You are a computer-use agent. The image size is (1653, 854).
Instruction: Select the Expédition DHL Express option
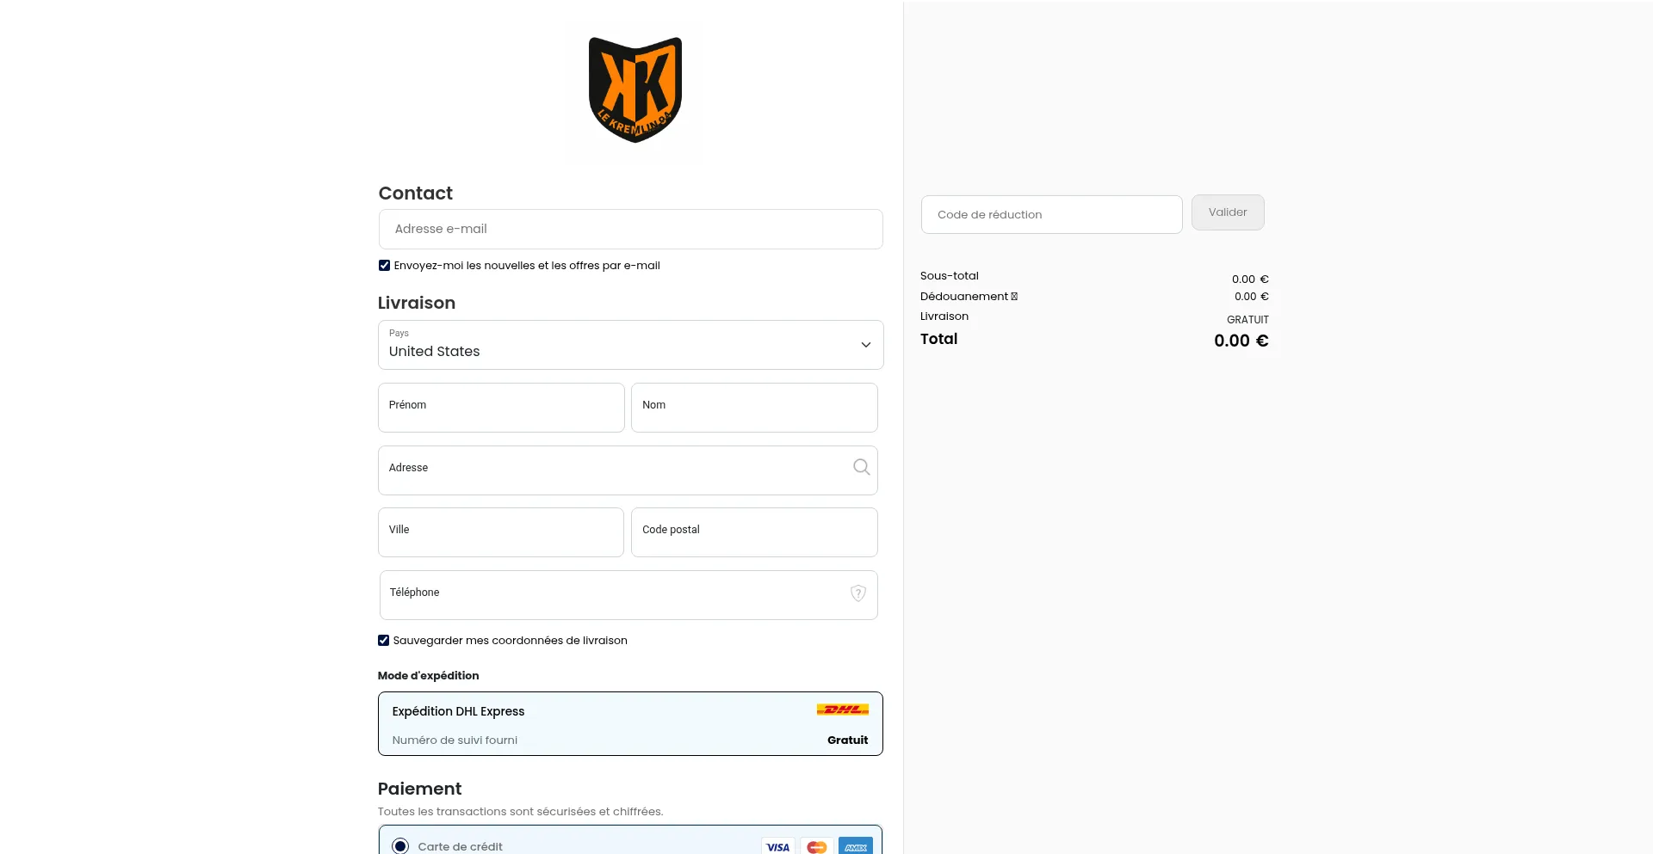(630, 724)
